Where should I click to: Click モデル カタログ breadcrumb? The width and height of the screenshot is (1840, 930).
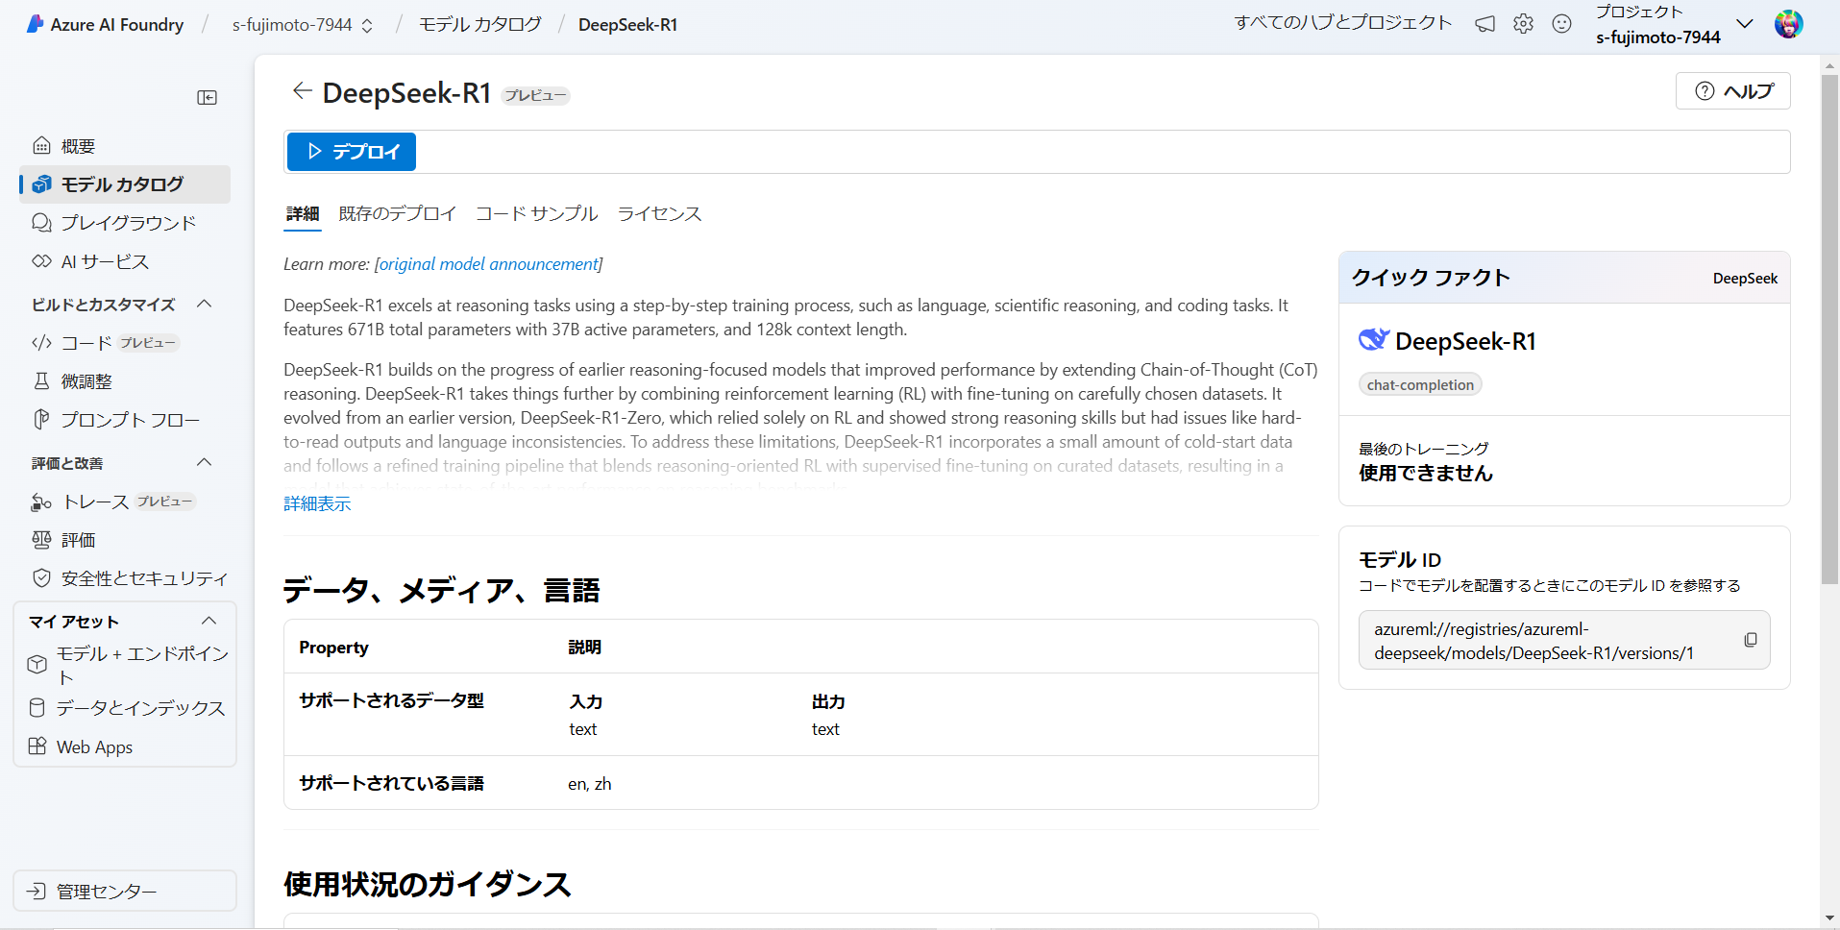pos(479,25)
